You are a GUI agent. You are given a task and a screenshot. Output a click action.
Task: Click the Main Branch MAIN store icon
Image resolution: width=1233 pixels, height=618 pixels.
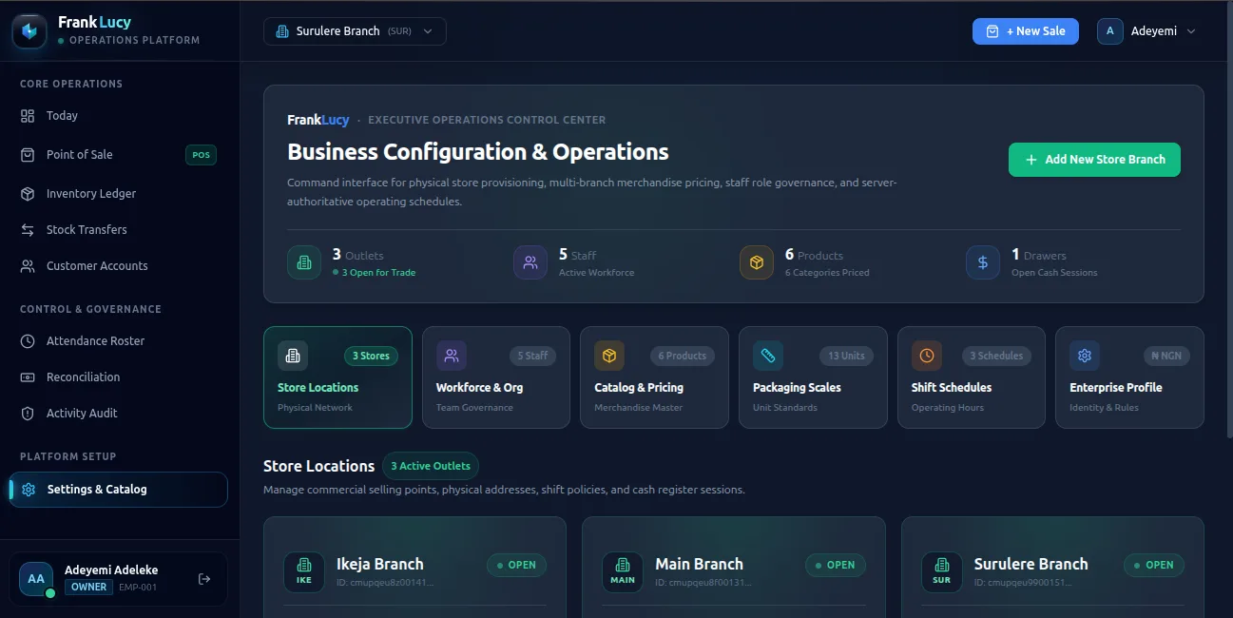[x=623, y=571]
